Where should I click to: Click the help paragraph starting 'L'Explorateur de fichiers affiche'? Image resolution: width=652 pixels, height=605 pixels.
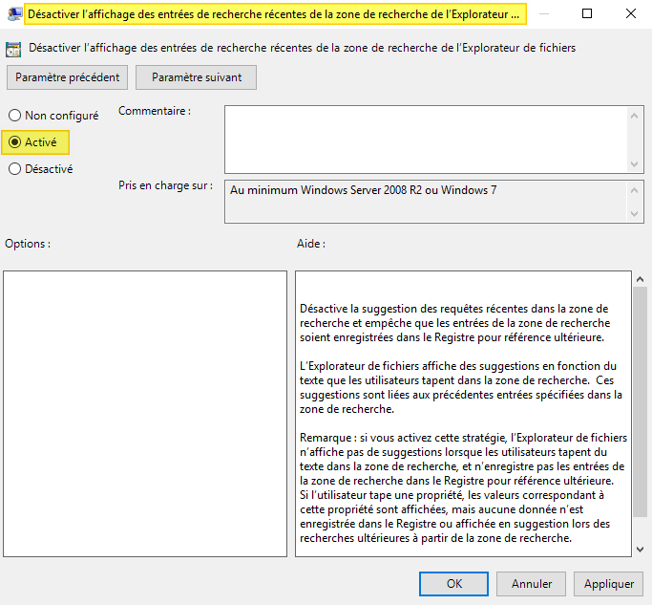(x=461, y=388)
